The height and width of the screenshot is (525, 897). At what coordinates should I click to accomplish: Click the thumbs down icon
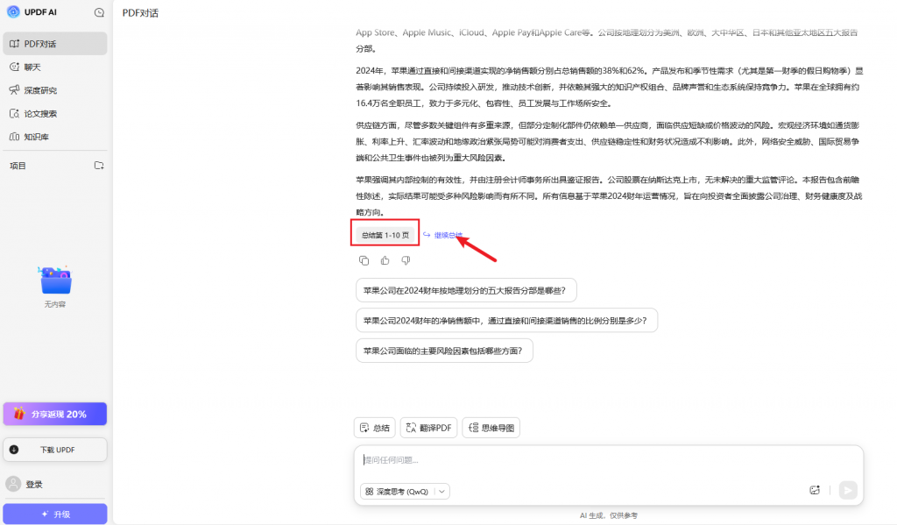[x=406, y=260]
